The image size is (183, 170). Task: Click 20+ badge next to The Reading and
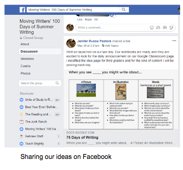(x=57, y=114)
